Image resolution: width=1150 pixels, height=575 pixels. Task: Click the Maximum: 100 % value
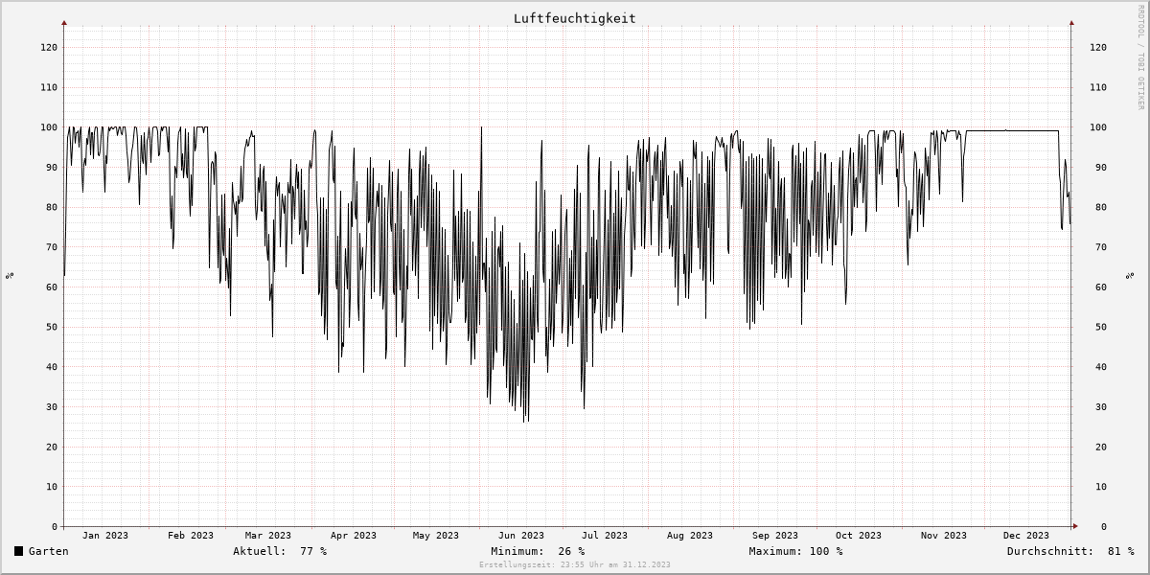tap(795, 551)
